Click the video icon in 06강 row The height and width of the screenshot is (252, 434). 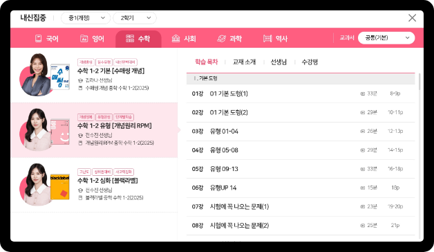[x=363, y=188]
